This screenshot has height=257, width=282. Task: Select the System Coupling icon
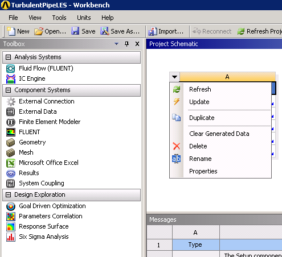10,184
